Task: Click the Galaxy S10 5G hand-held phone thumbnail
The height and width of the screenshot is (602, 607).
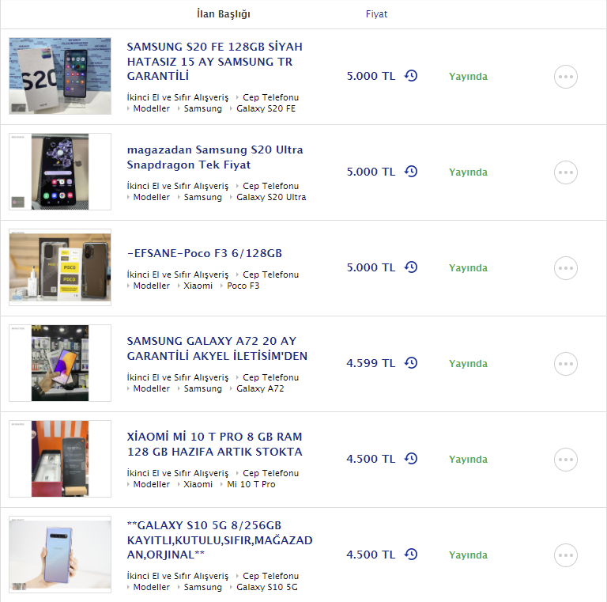Action: (60, 555)
